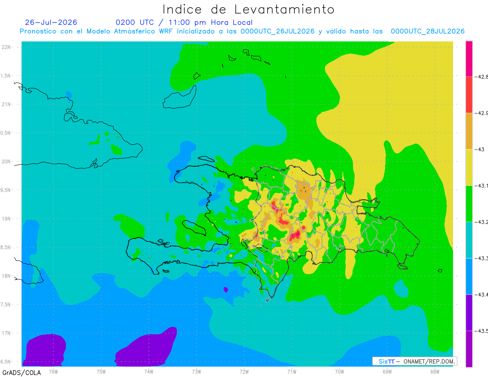Select the legend value '-42.9'

[x=481, y=113]
